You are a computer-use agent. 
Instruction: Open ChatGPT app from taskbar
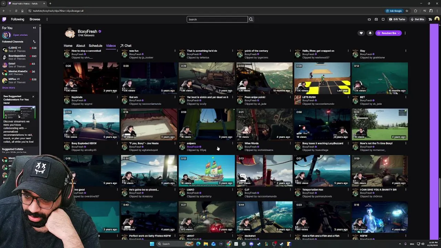tap(244, 244)
